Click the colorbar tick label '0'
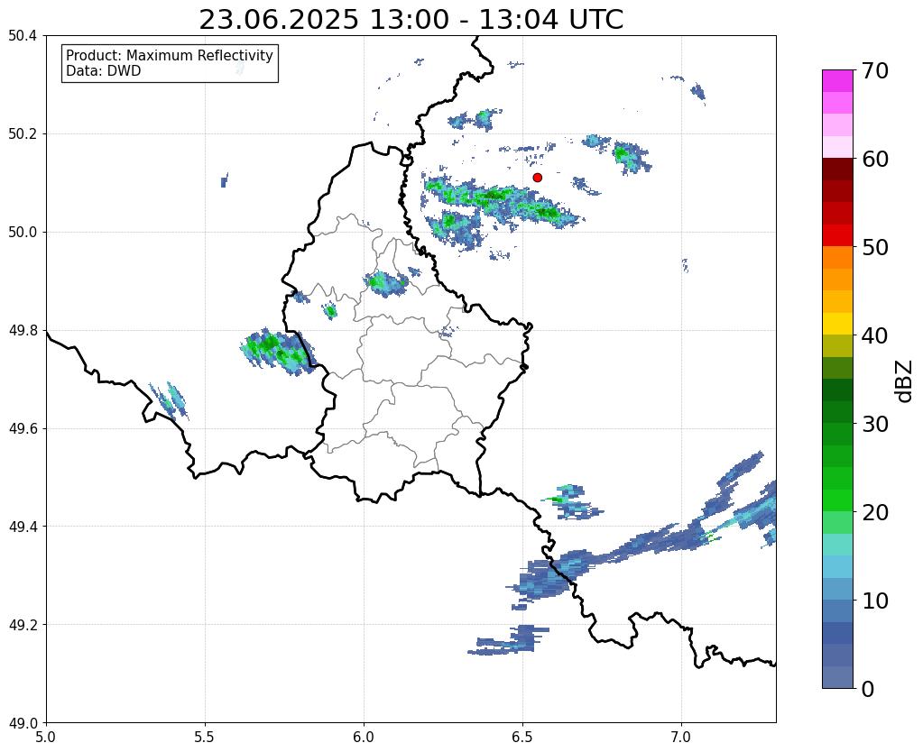The width and height of the screenshot is (923, 752). 868,689
